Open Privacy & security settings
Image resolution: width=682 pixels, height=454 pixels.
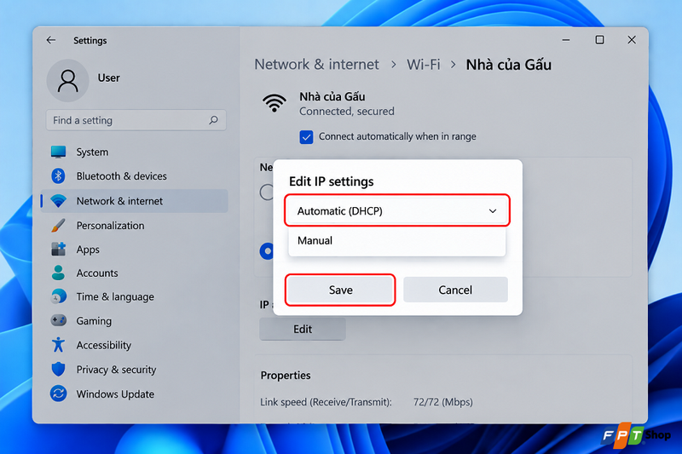click(134, 370)
